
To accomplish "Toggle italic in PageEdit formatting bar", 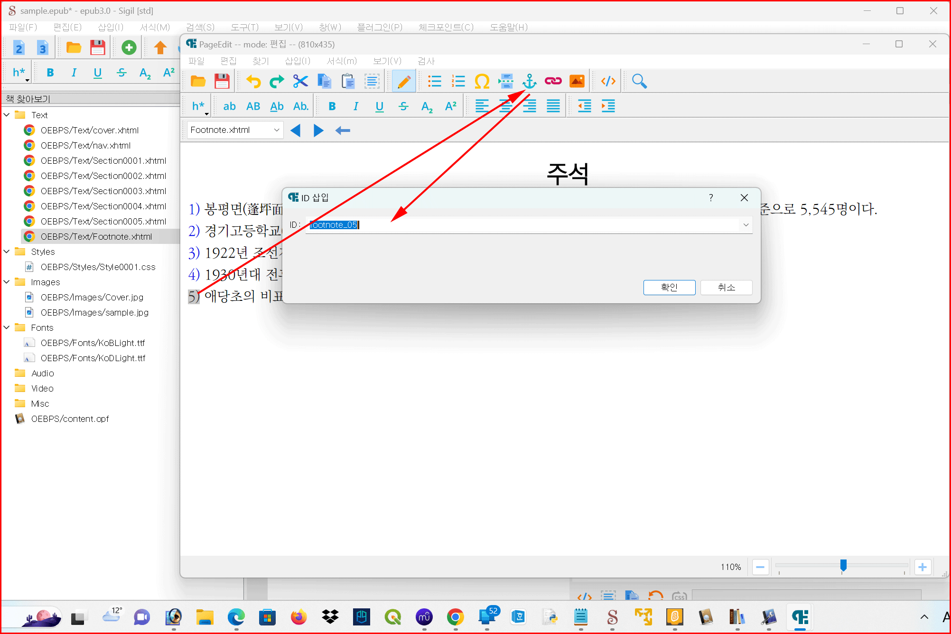I will click(x=356, y=106).
